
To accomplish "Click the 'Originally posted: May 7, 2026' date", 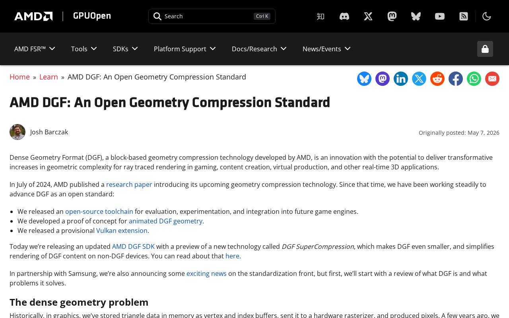I will point(459,133).
